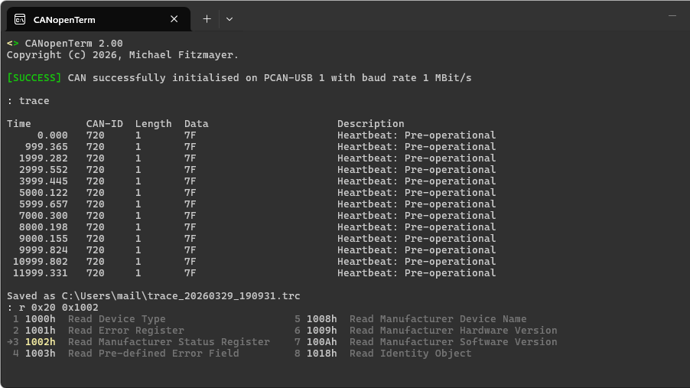Click timestamp 999.365
The height and width of the screenshot is (388, 690).
46,147
